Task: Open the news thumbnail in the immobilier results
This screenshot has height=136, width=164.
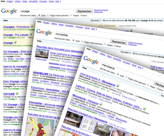Action: coord(42,53)
